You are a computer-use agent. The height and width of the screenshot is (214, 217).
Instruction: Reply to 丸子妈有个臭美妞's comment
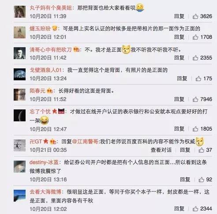click(179, 16)
